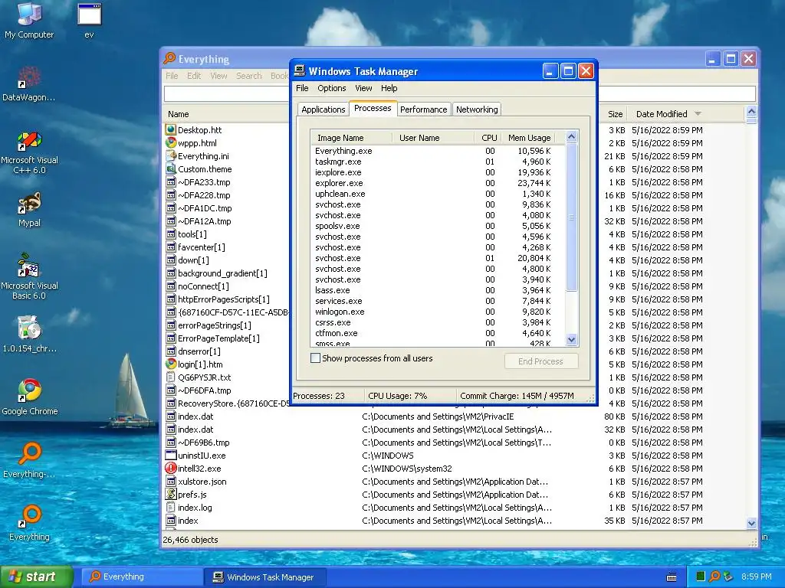Click the xulstore.json file name
The width and height of the screenshot is (785, 588).
click(202, 482)
